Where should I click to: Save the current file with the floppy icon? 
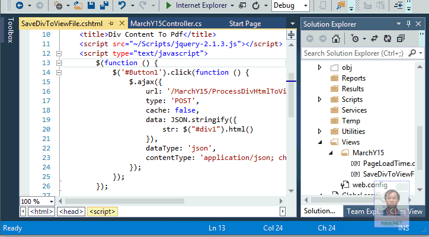pyautogui.click(x=91, y=5)
